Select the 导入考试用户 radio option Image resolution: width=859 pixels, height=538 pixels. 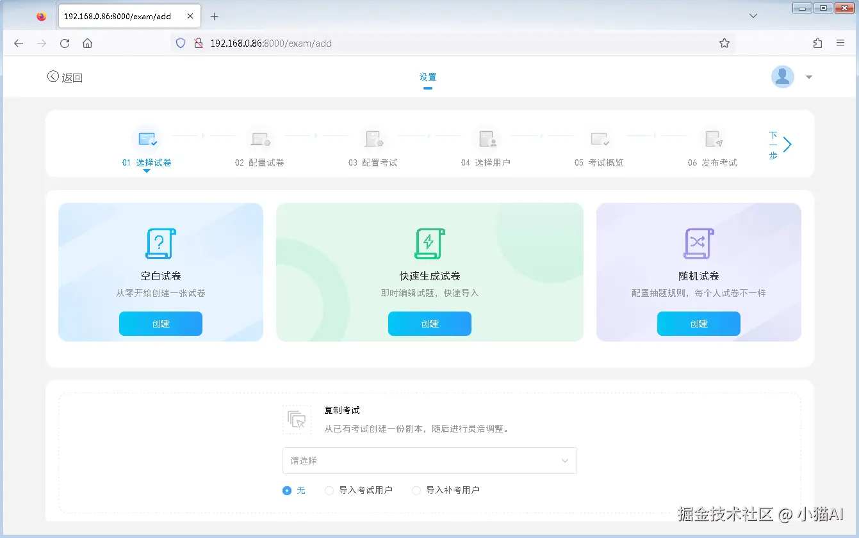coord(329,490)
